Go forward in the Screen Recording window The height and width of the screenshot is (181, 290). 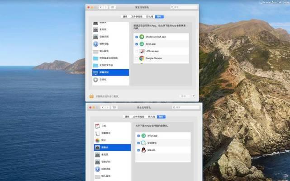(x=105, y=7)
